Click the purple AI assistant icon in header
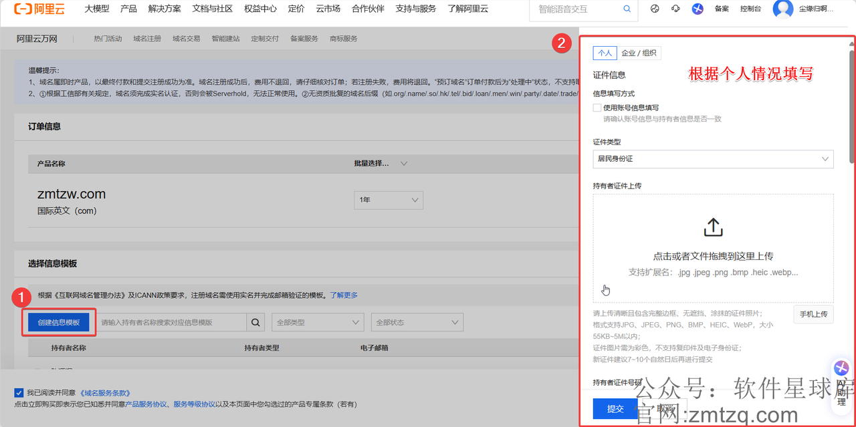The width and height of the screenshot is (856, 427). pos(698,9)
